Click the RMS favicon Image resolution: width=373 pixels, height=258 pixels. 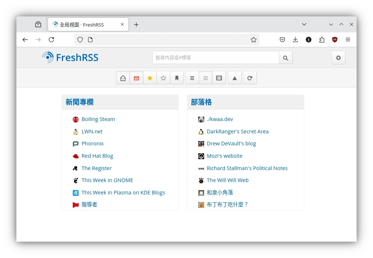(x=201, y=169)
